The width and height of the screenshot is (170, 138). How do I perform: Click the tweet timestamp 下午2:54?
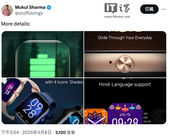(10, 132)
